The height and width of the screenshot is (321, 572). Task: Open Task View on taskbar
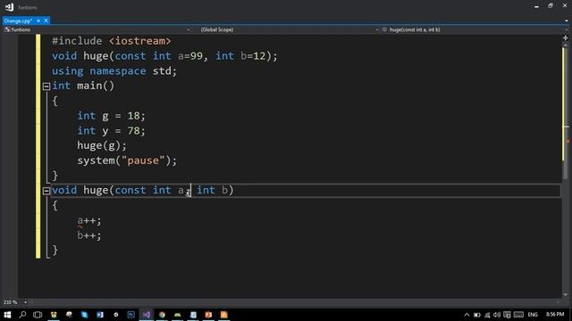(x=38, y=315)
